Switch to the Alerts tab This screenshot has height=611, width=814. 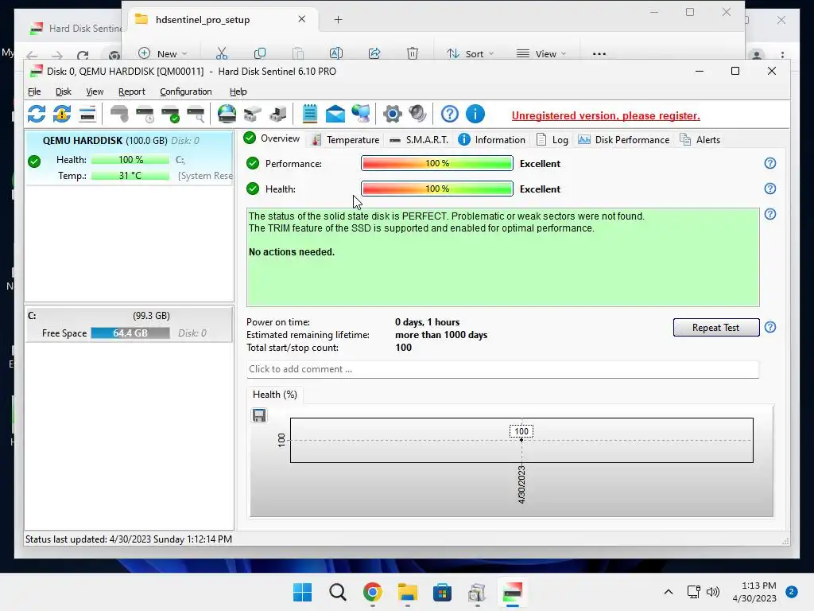pyautogui.click(x=700, y=140)
